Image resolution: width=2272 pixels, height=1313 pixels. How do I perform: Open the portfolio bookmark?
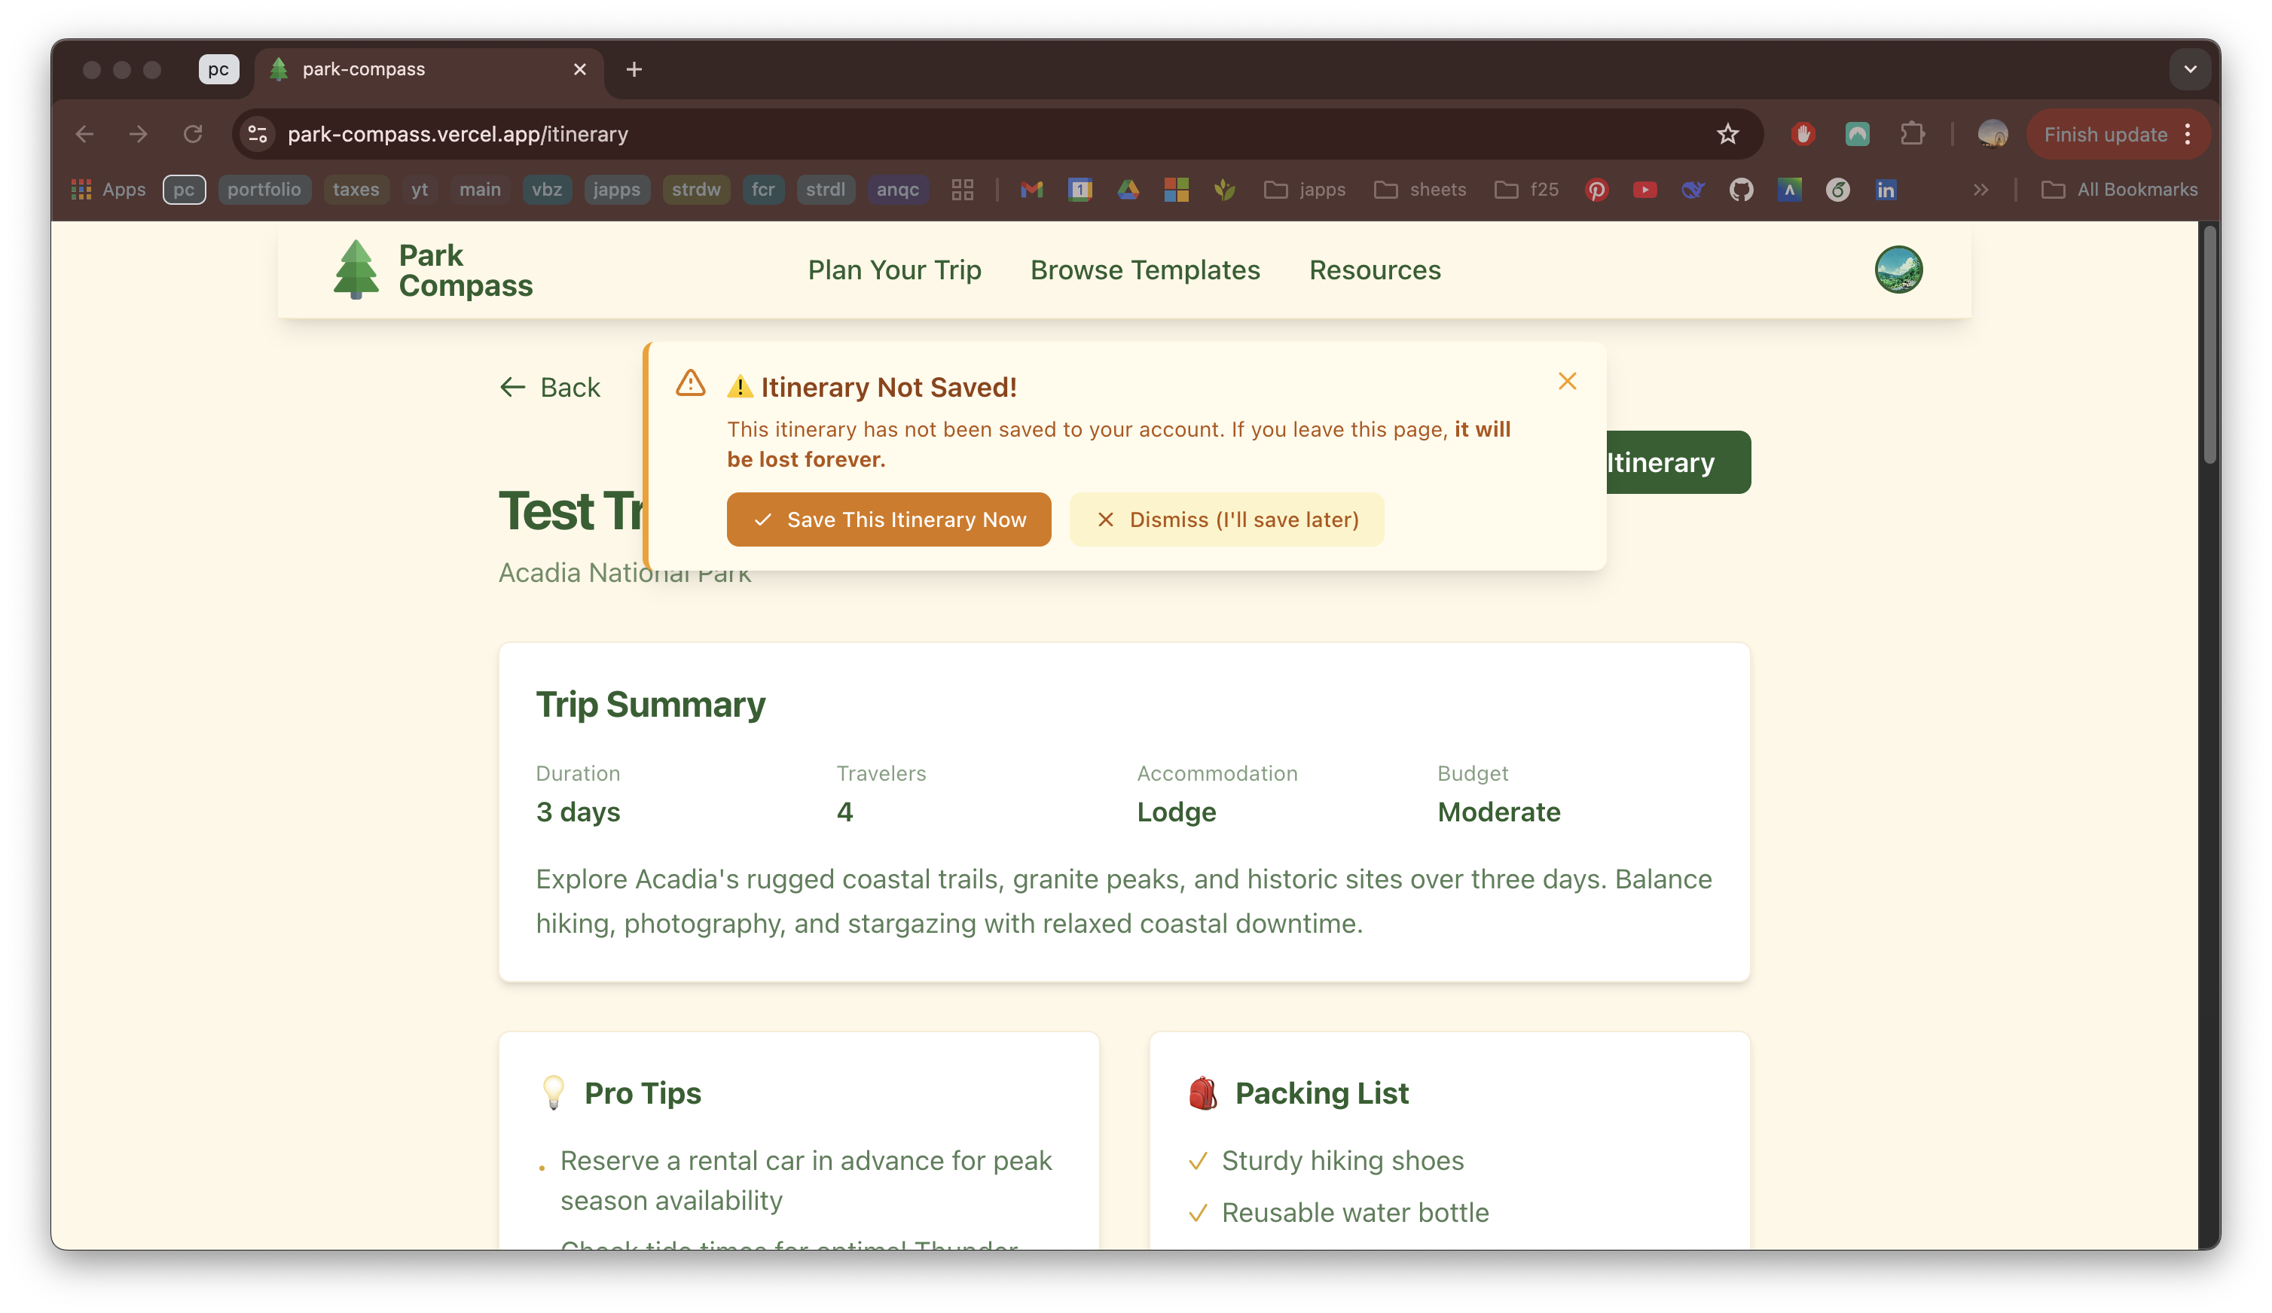pyautogui.click(x=264, y=189)
